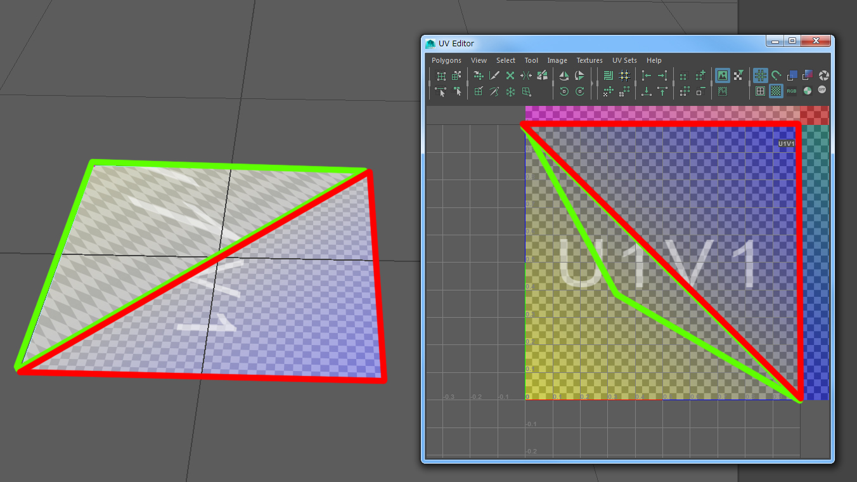The image size is (857, 482).
Task: Open the Tool menu
Action: point(531,60)
